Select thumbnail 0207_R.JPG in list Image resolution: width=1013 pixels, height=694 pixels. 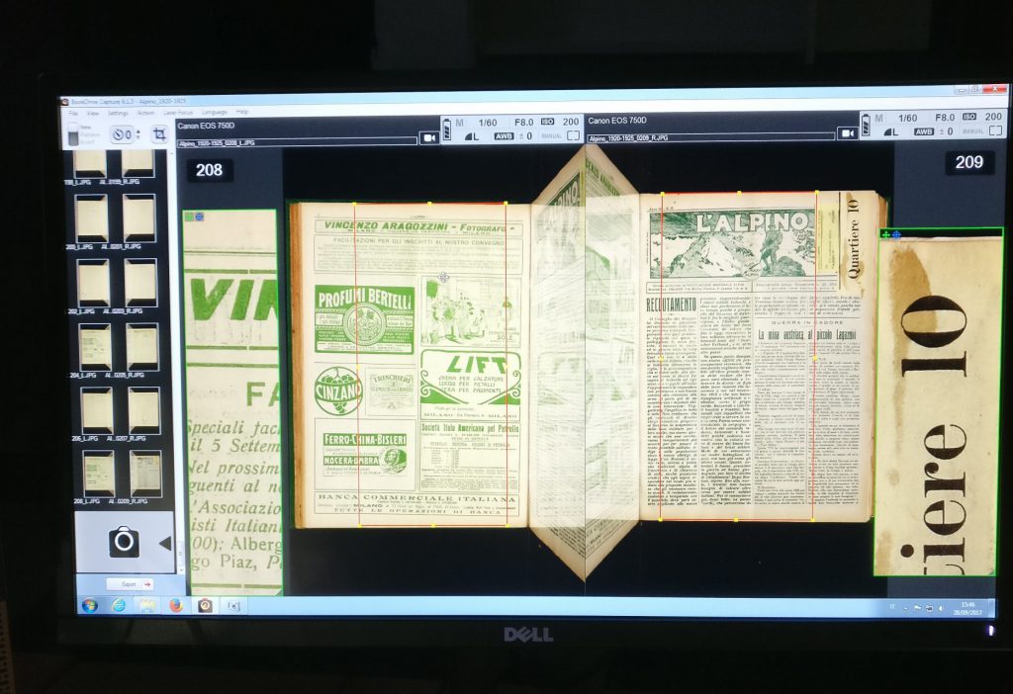(144, 410)
